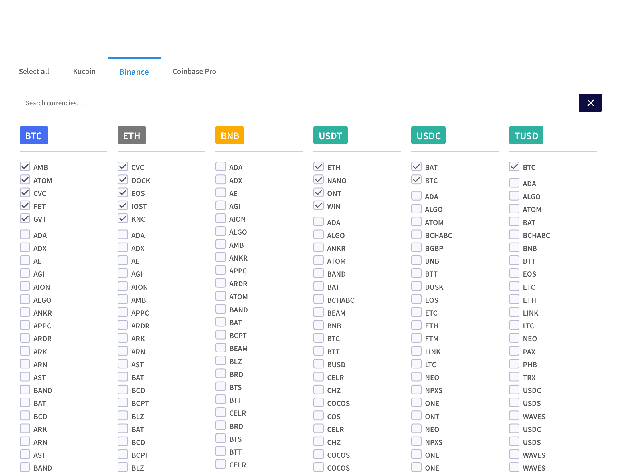Uncheck NANO in the USDT column
Image resolution: width=625 pixels, height=472 pixels.
[319, 180]
